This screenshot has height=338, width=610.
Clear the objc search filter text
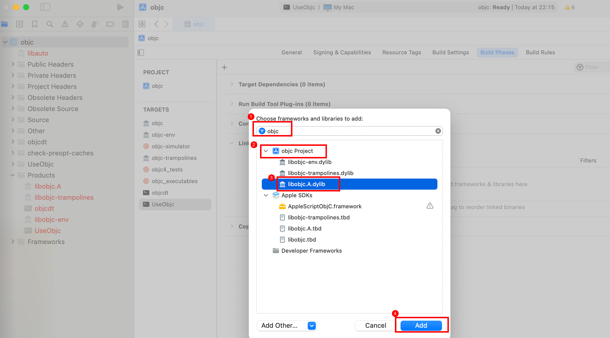pyautogui.click(x=438, y=131)
